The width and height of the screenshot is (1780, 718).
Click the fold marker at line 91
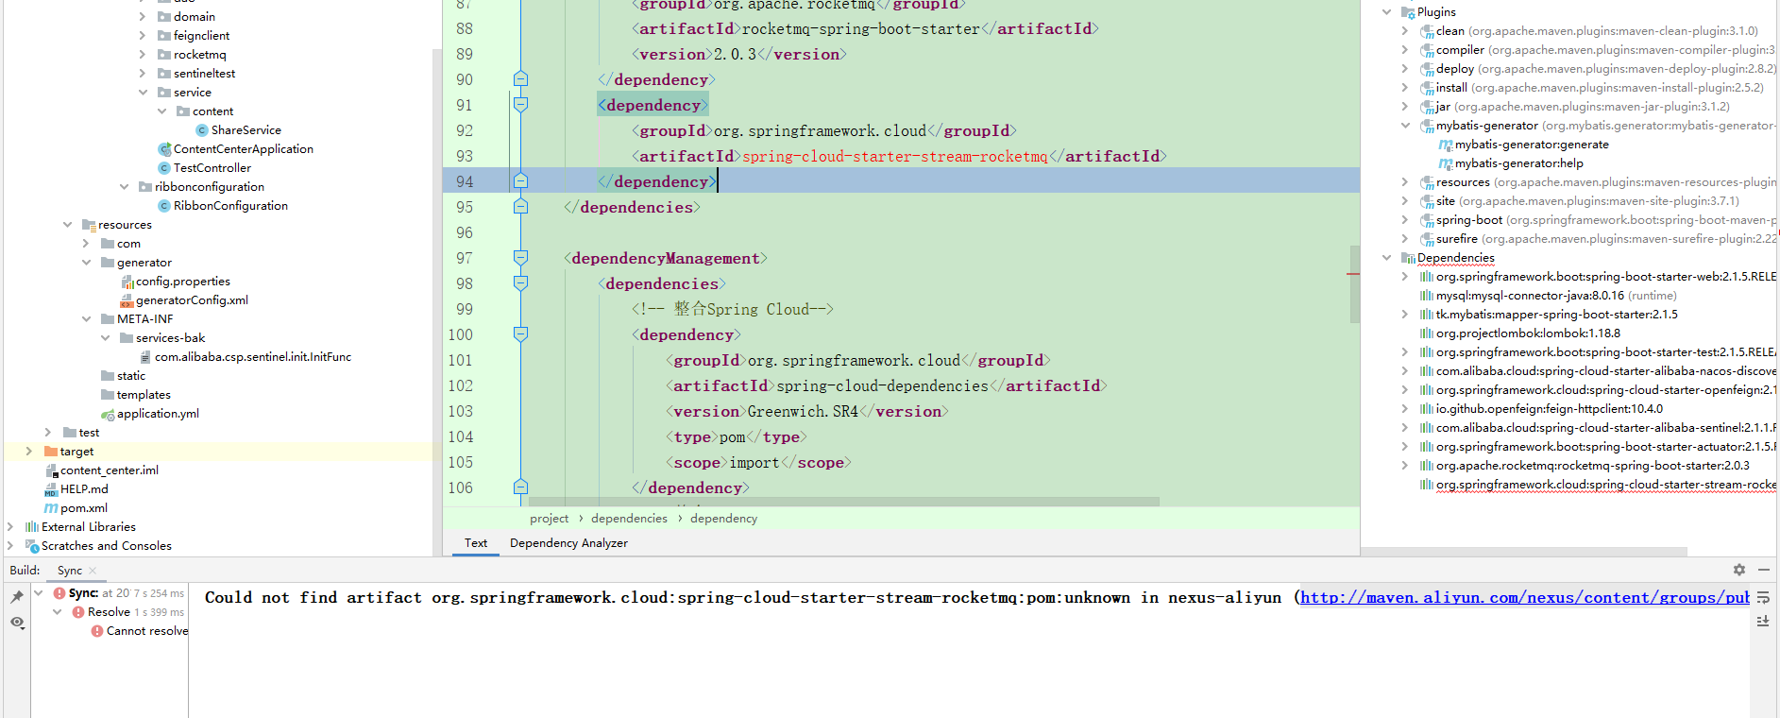pos(520,105)
